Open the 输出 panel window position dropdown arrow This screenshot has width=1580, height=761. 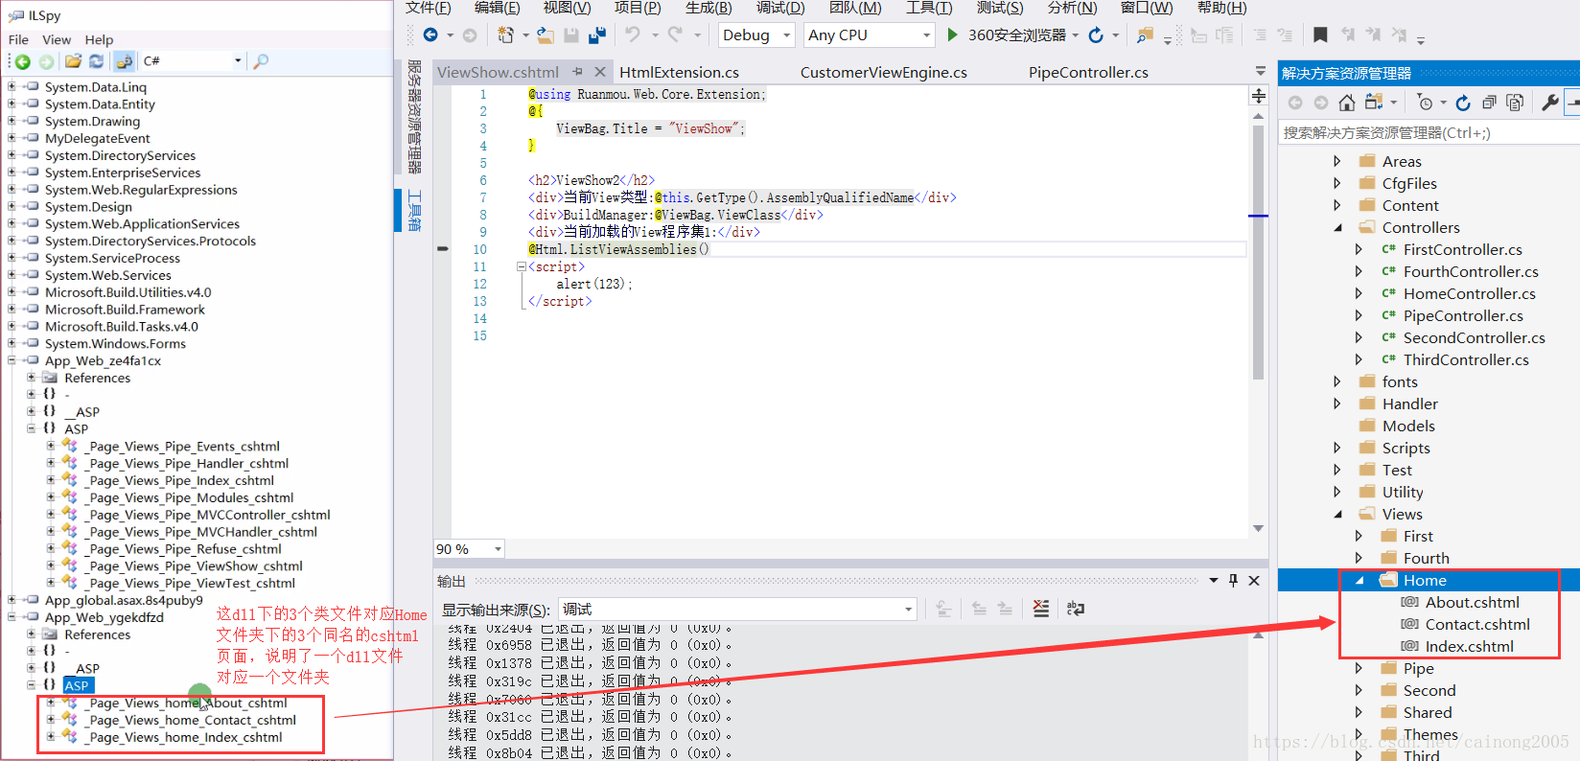coord(1214,581)
